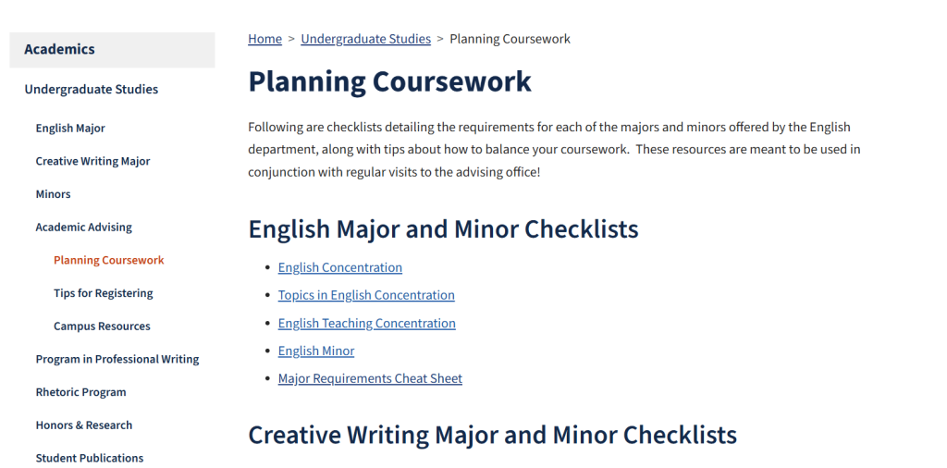Select Undergraduate Studies in the sidebar menu
Screen dimensions: 947x468
click(92, 90)
